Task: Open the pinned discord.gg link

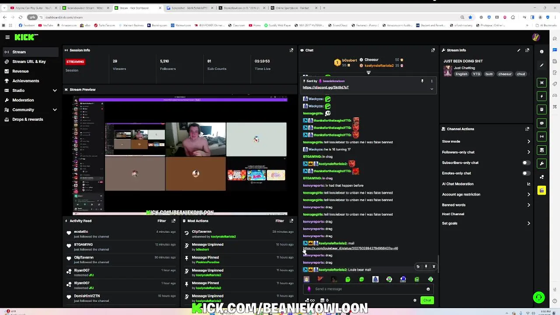Action: tap(325, 87)
